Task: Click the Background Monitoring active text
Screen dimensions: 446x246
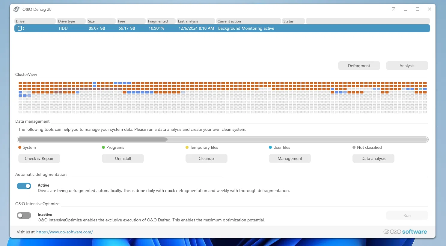Action: (x=246, y=28)
